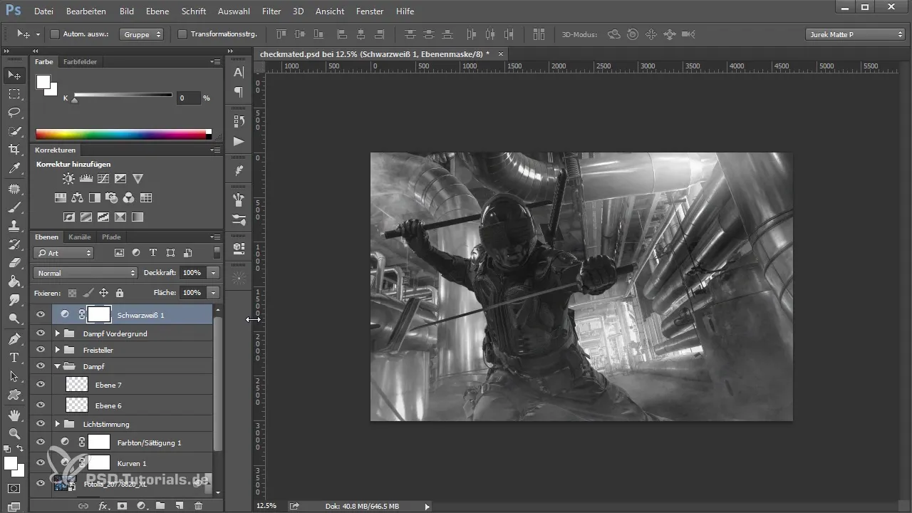Click the K percentage value field

(x=188, y=98)
